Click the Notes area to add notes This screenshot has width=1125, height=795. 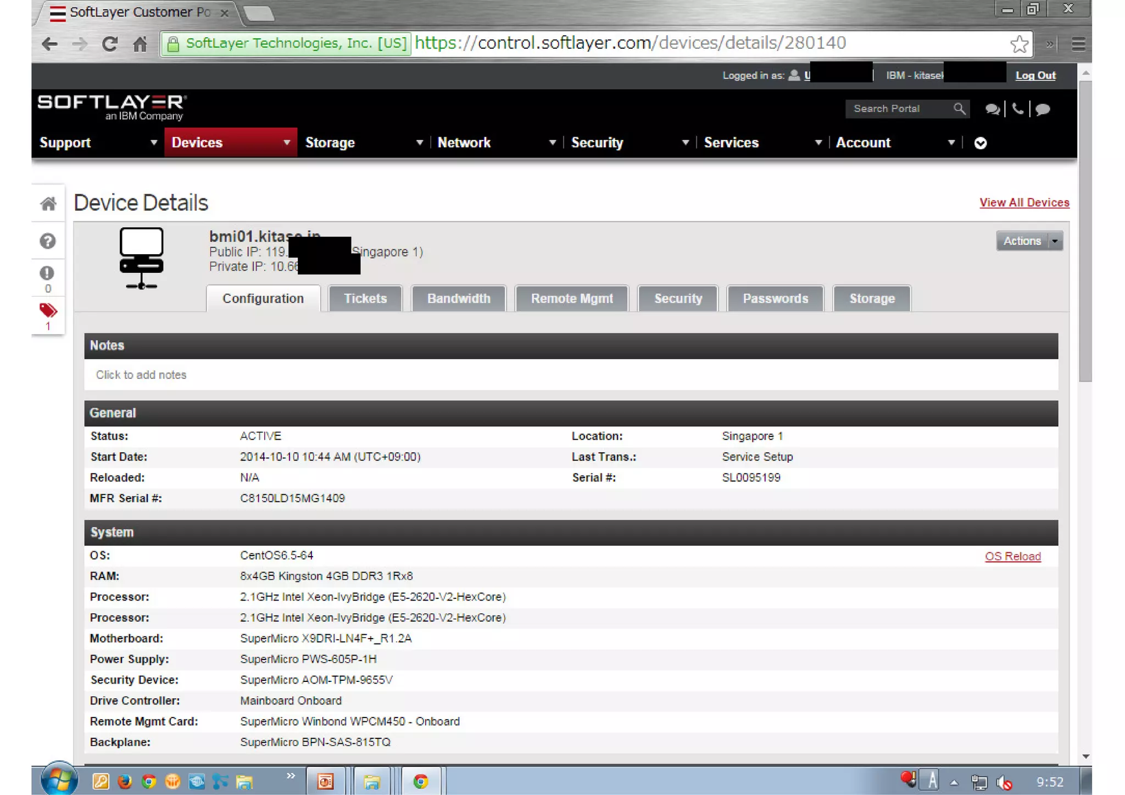[141, 375]
